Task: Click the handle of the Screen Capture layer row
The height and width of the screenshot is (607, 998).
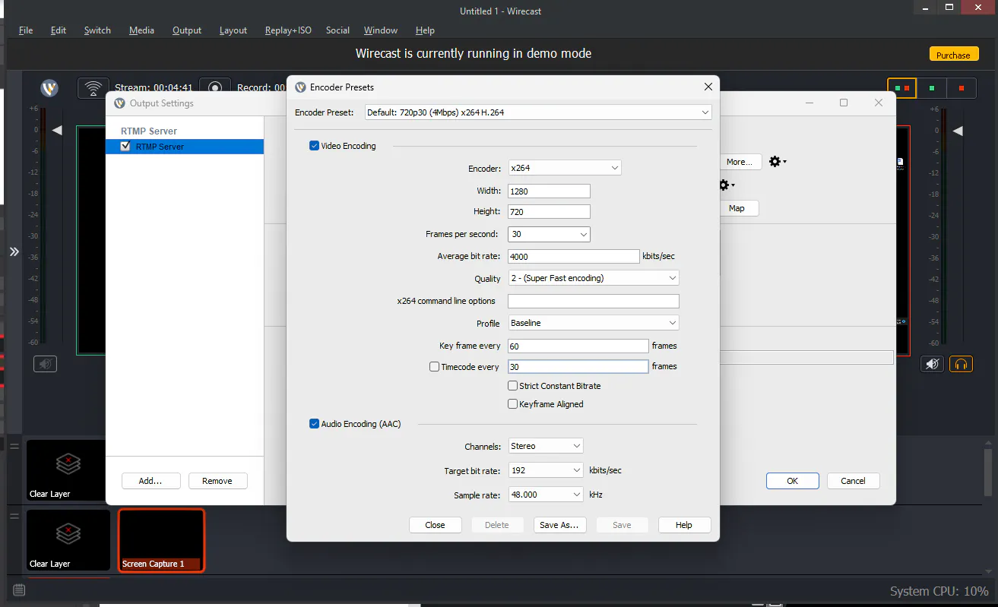Action: click(14, 516)
